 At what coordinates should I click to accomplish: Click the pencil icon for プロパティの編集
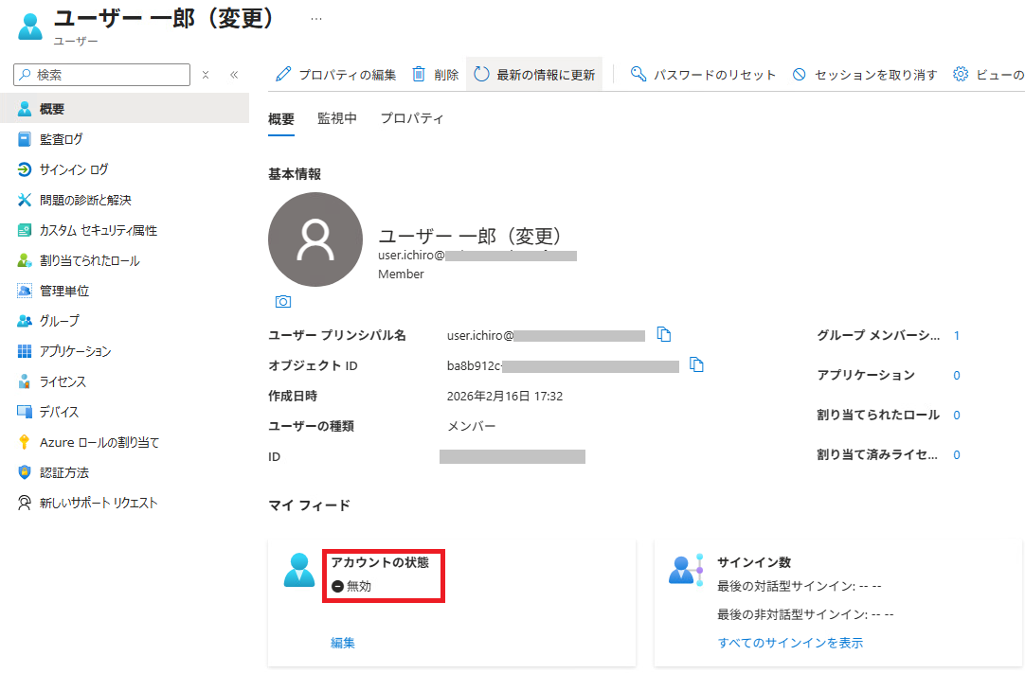[283, 75]
